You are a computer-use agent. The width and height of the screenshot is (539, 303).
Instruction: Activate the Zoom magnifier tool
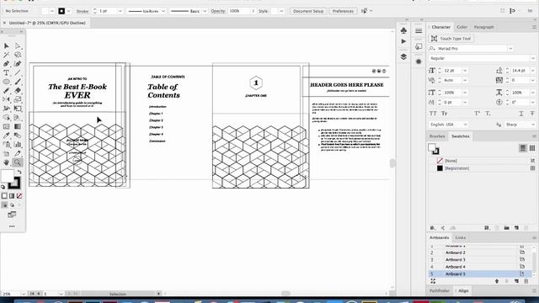point(18,162)
